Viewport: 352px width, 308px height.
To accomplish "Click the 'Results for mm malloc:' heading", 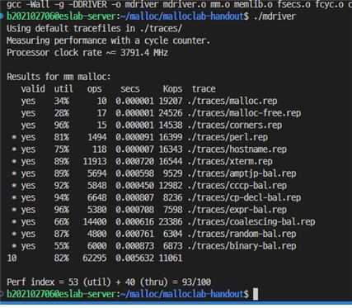I will 59,77.
